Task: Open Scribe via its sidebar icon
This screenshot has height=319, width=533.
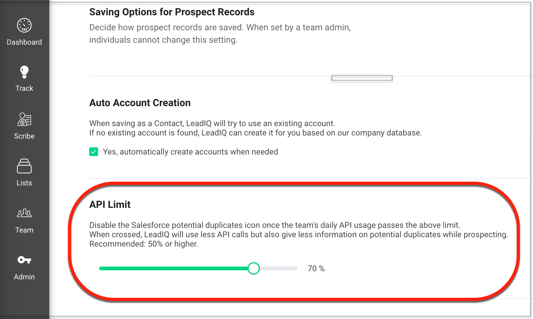Action: (24, 119)
